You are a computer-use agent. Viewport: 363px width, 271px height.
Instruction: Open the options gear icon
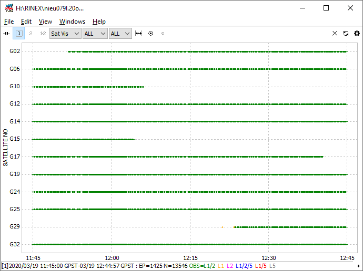[357, 34]
